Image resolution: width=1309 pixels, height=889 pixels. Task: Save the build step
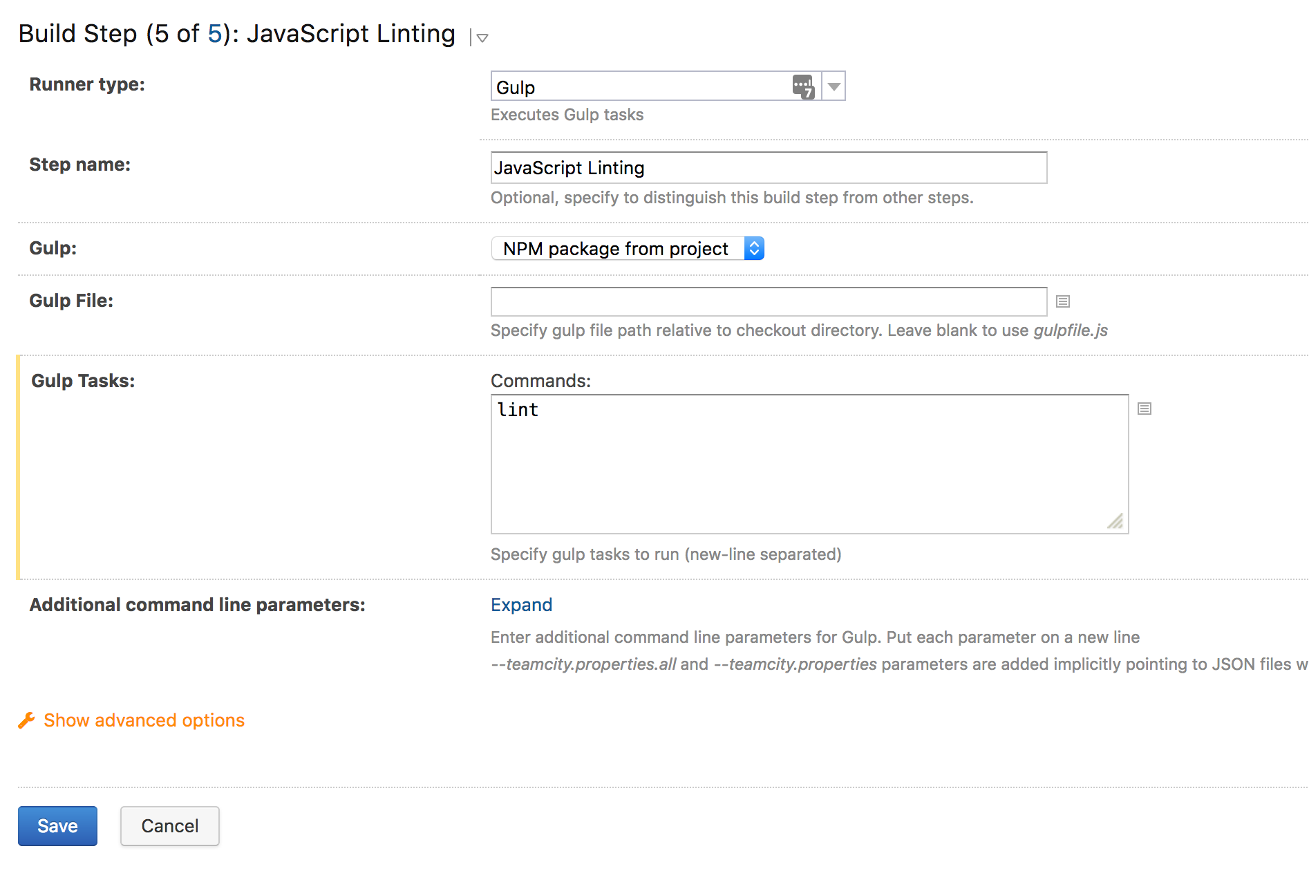tap(57, 826)
